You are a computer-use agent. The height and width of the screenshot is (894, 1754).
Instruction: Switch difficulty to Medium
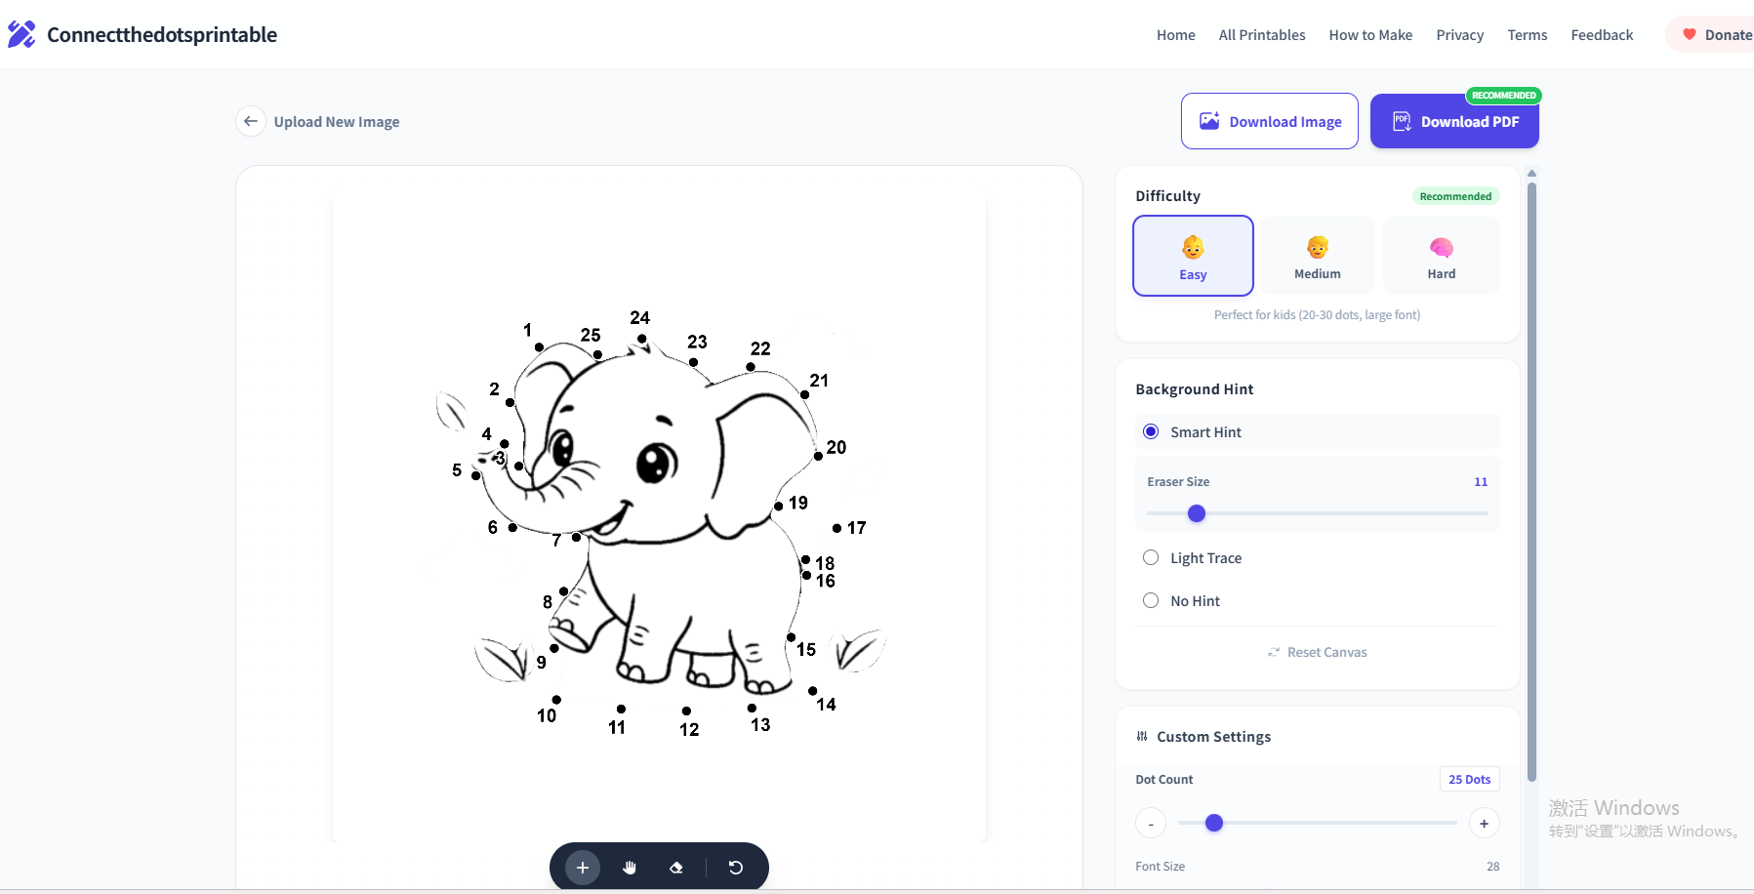coord(1316,256)
